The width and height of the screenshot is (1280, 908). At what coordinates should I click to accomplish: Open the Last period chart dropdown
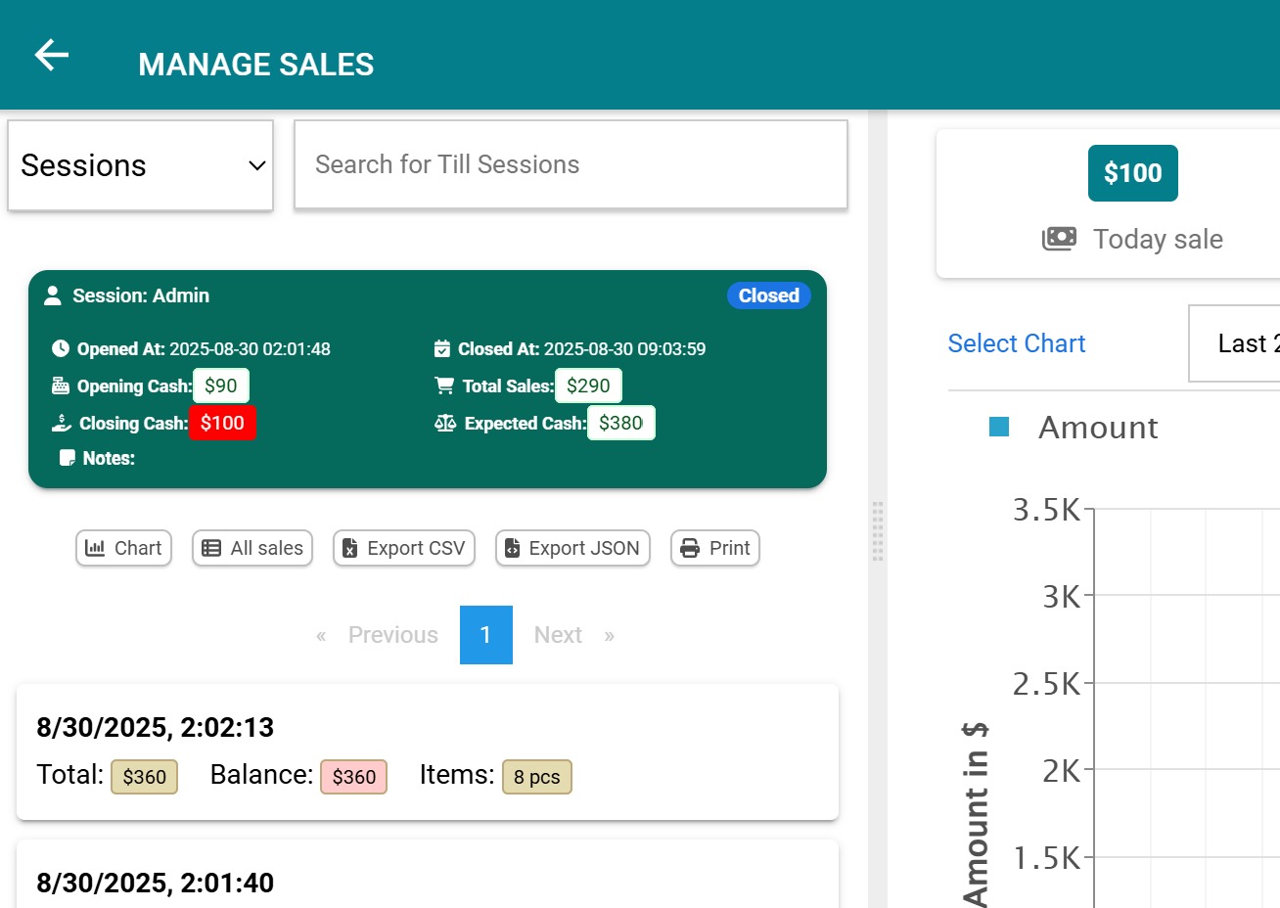[x=1235, y=343]
